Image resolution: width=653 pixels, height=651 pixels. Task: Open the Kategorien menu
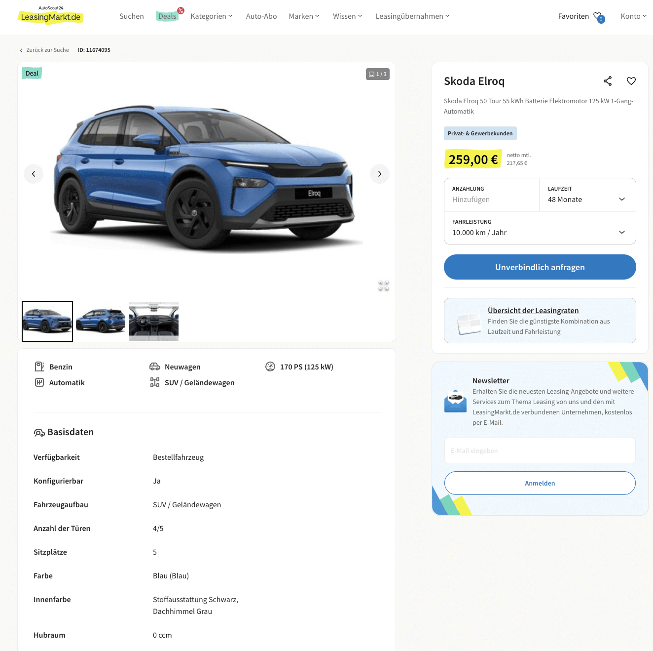point(212,16)
